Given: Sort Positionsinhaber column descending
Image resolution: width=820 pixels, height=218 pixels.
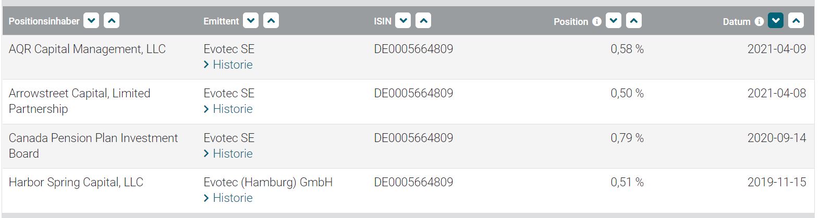Looking at the screenshot, I should 91,21.
